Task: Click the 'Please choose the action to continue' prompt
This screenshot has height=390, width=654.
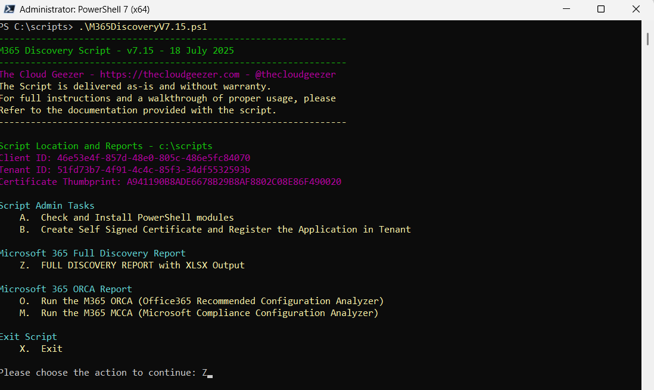Action: [x=98, y=373]
